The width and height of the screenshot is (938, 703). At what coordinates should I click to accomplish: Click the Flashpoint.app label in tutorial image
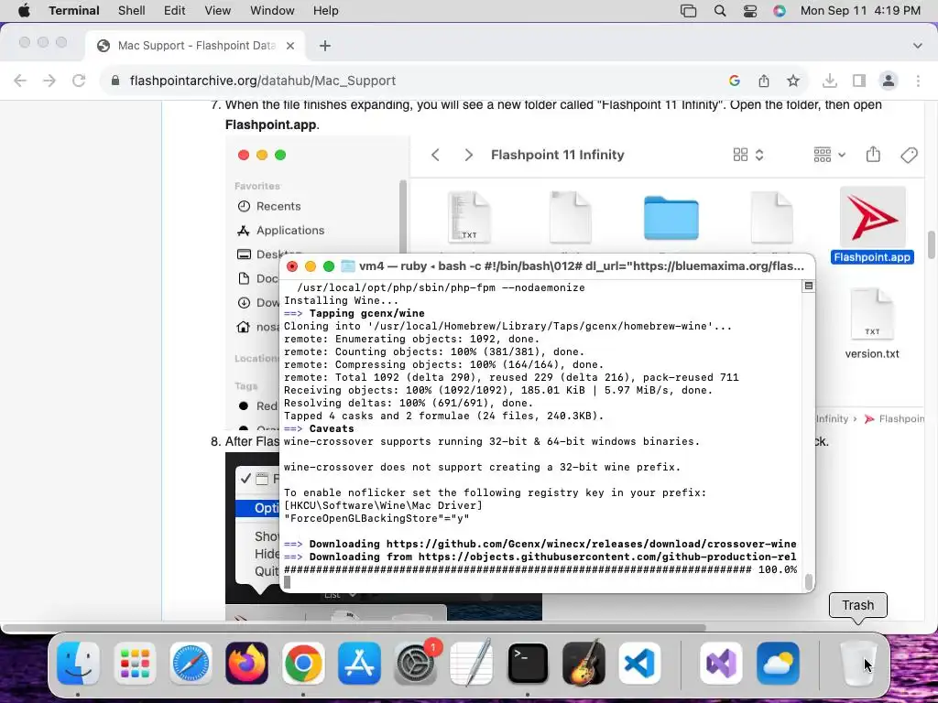[x=872, y=257]
